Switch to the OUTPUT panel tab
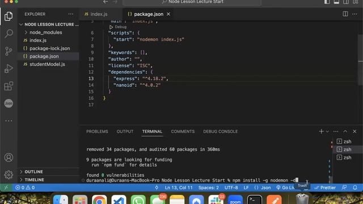The width and height of the screenshot is (363, 204). coord(125,131)
